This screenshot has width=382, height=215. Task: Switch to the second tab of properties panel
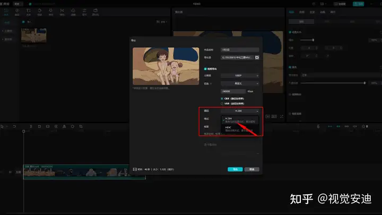click(302, 12)
